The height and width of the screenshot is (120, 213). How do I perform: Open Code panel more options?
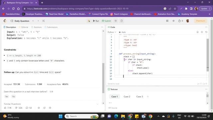pos(206,27)
